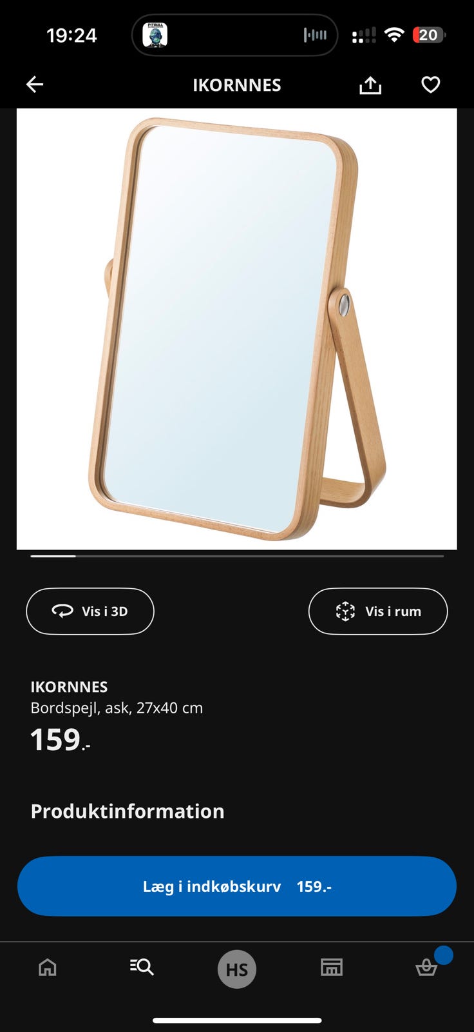Tap the Dynamic Island music activity
Image resolution: width=474 pixels, height=1032 pixels.
235,35
